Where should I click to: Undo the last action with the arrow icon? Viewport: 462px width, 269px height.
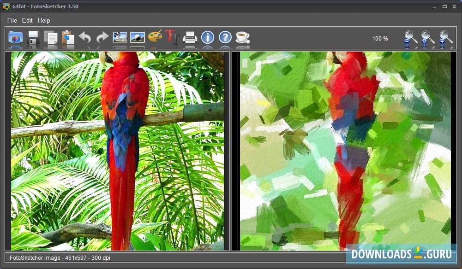coord(85,37)
